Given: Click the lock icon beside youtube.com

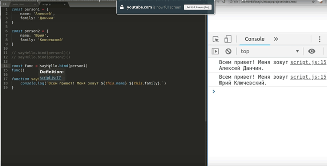Looking at the screenshot, I should pyautogui.click(x=122, y=7).
